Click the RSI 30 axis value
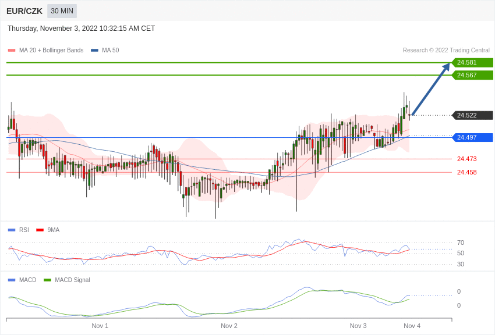 coord(461,264)
